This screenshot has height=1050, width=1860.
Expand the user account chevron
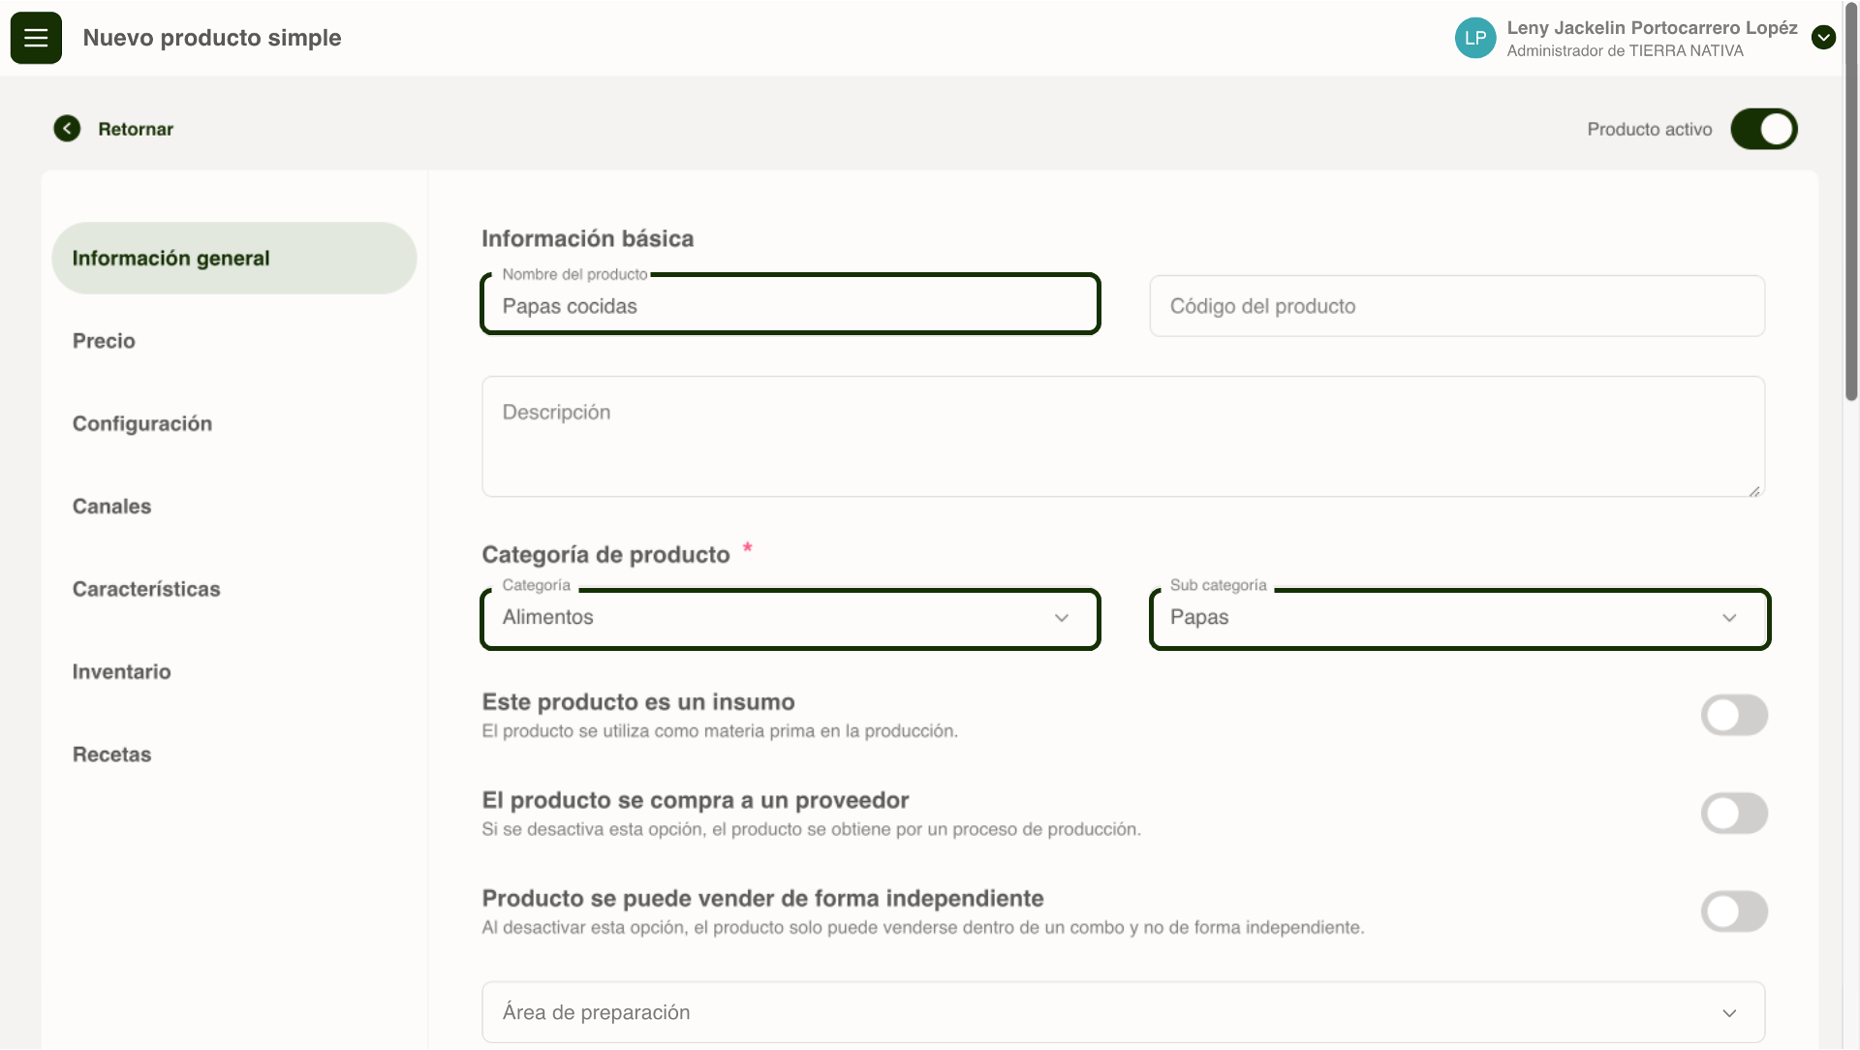tap(1823, 38)
